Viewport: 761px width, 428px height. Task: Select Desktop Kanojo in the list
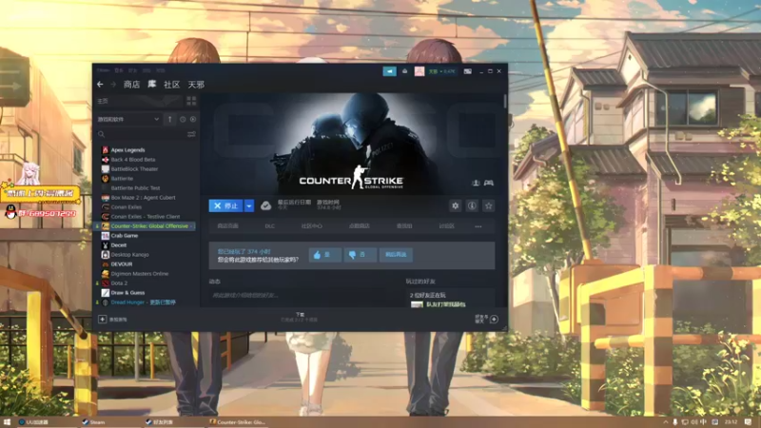(x=129, y=254)
